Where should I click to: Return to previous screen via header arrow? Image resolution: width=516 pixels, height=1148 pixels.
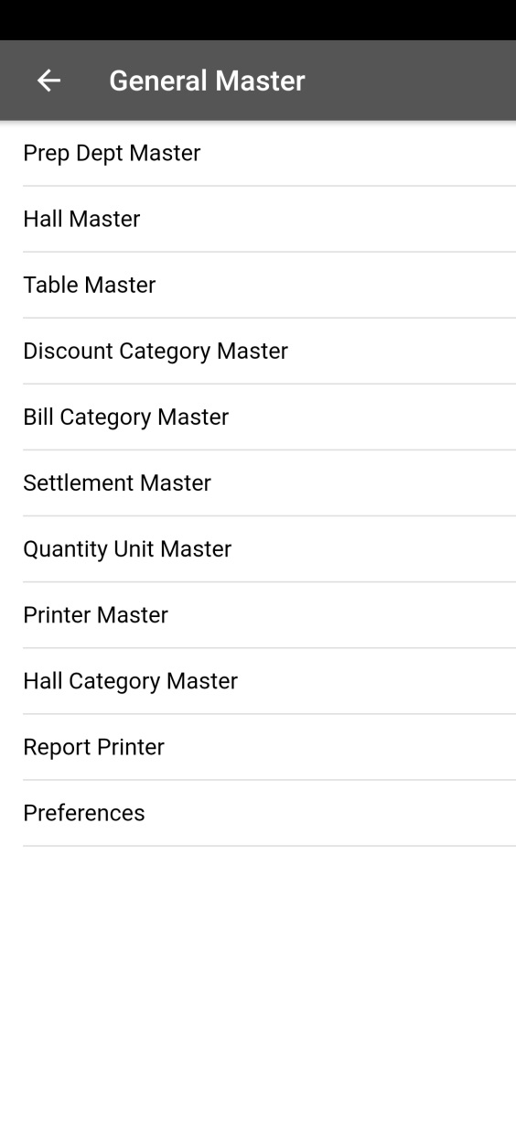[48, 81]
